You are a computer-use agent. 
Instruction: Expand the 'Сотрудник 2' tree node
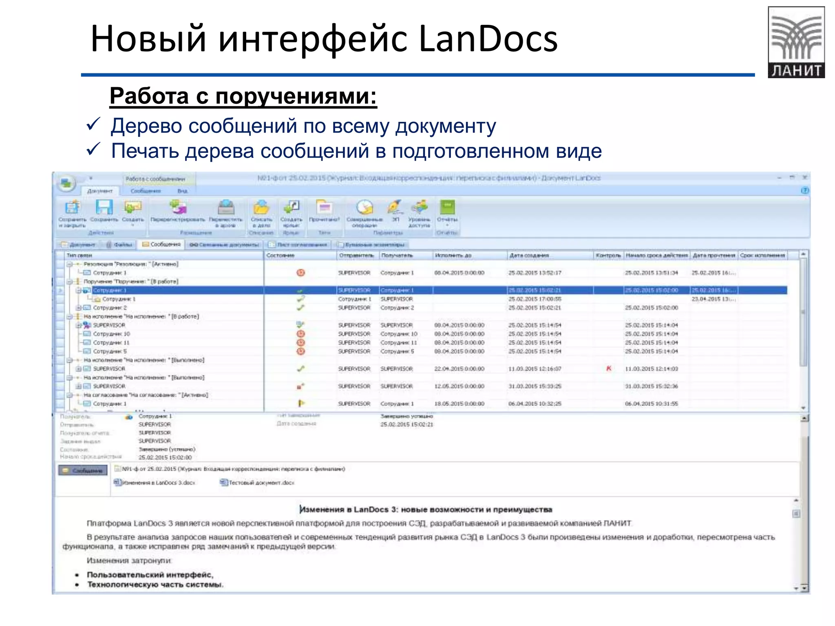coord(78,308)
